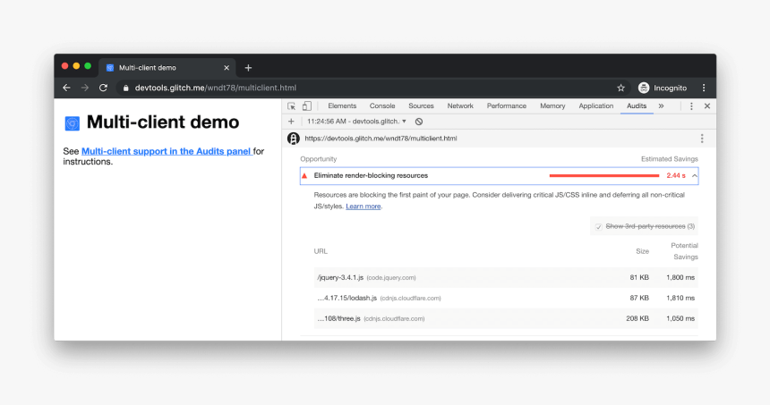
Task: Open Chrome's three-dot main menu
Action: (x=704, y=88)
